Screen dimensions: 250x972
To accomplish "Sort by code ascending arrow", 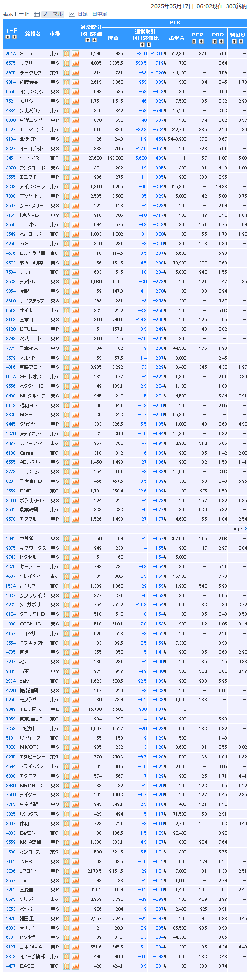I will (8, 37).
